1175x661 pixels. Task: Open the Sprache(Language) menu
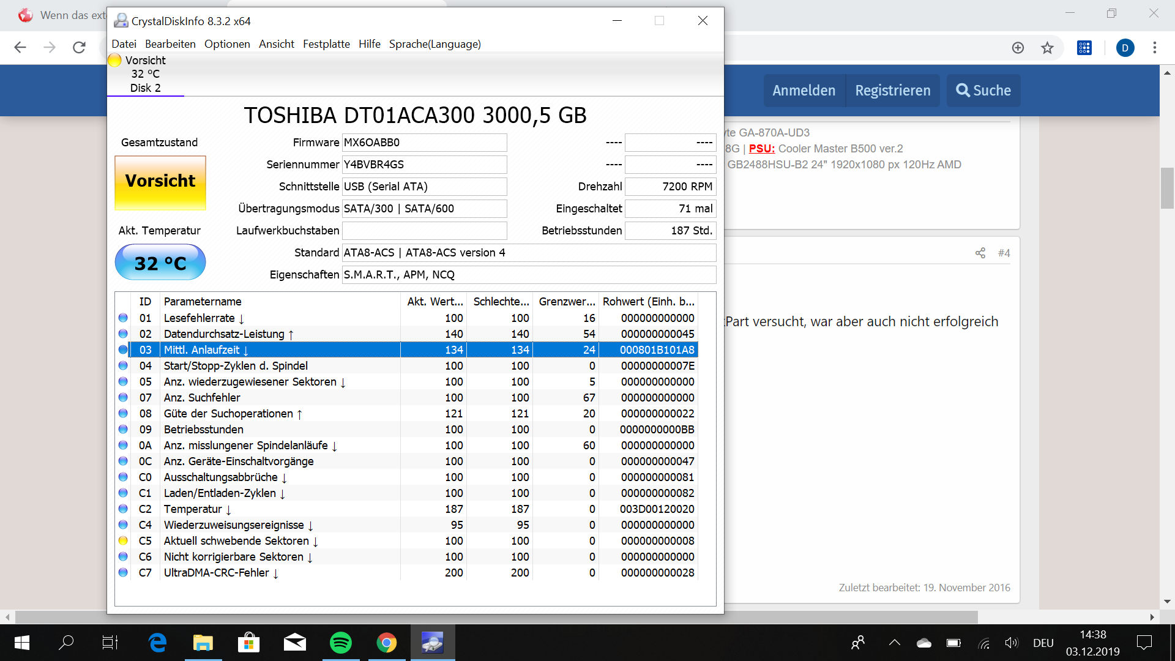[435, 44]
